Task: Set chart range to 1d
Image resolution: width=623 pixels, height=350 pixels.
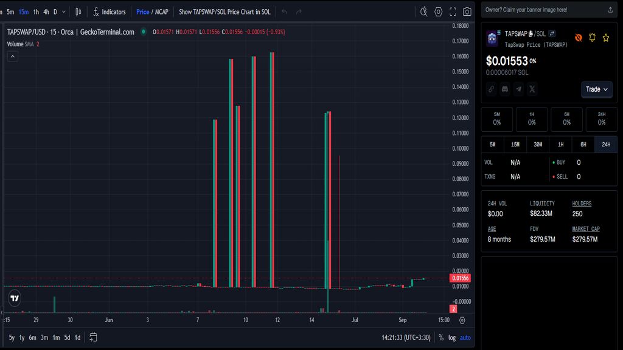Action: pos(77,338)
